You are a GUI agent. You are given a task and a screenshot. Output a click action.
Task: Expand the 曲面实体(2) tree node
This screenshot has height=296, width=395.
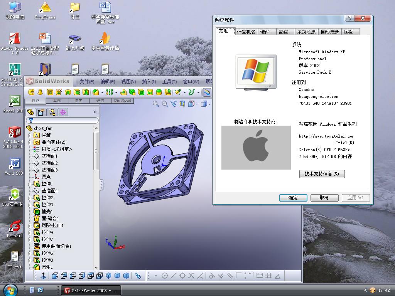coord(29,143)
